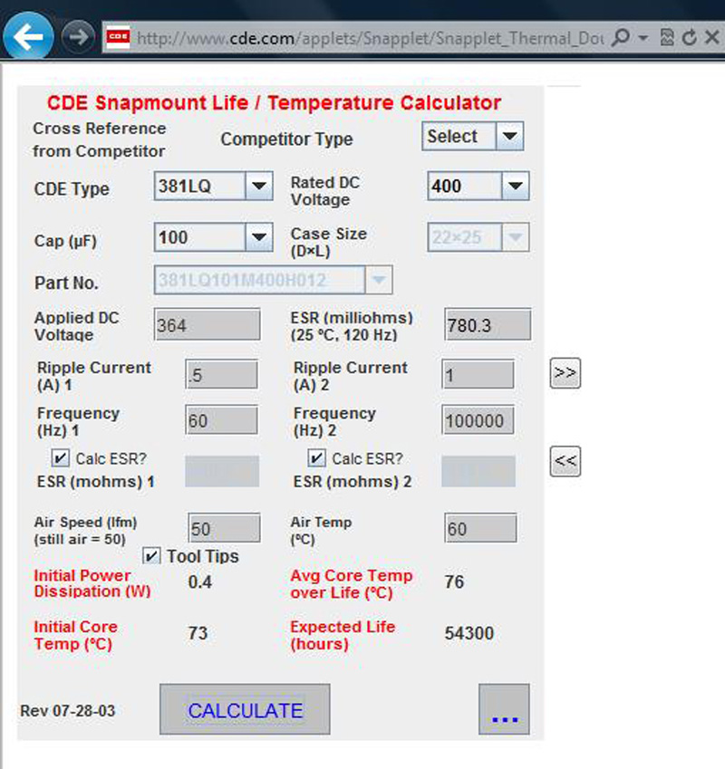Click the Rev 07-28-03 text

point(68,711)
